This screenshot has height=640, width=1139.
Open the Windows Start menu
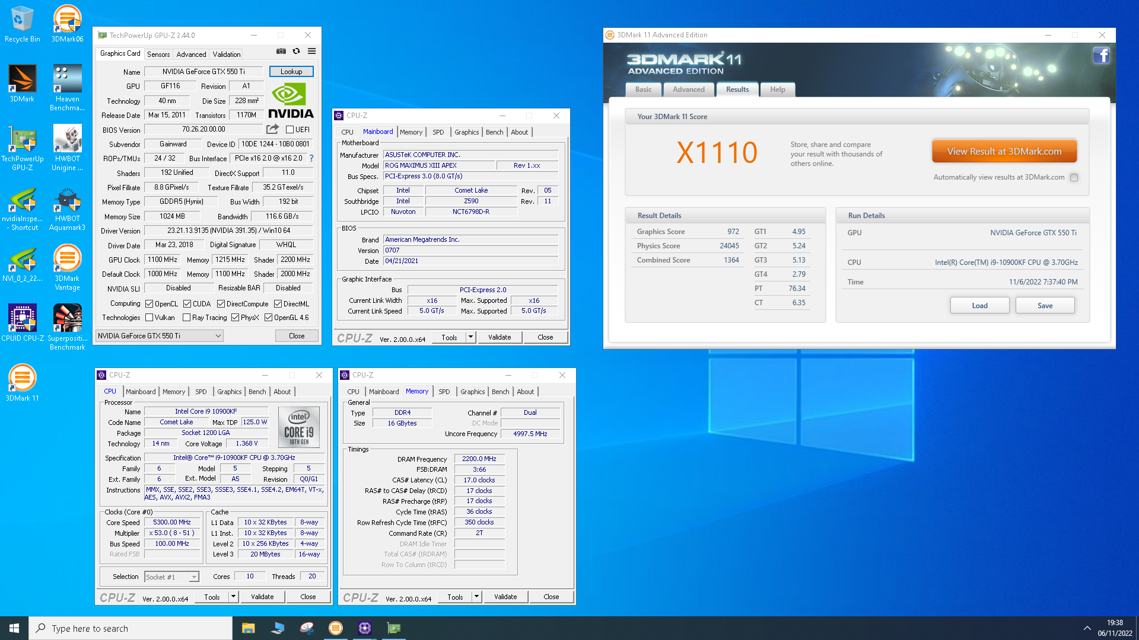14,628
